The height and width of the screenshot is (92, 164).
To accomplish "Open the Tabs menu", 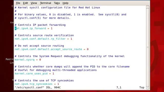I will [57, 3].
